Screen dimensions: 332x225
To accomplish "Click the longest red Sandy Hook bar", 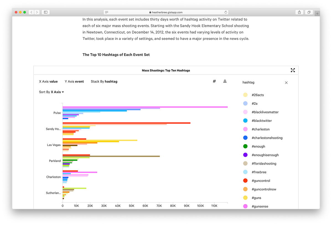I will coord(126,123).
